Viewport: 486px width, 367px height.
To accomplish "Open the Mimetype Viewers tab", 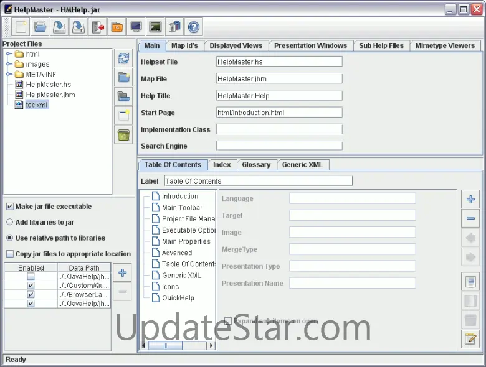I will 445,46.
